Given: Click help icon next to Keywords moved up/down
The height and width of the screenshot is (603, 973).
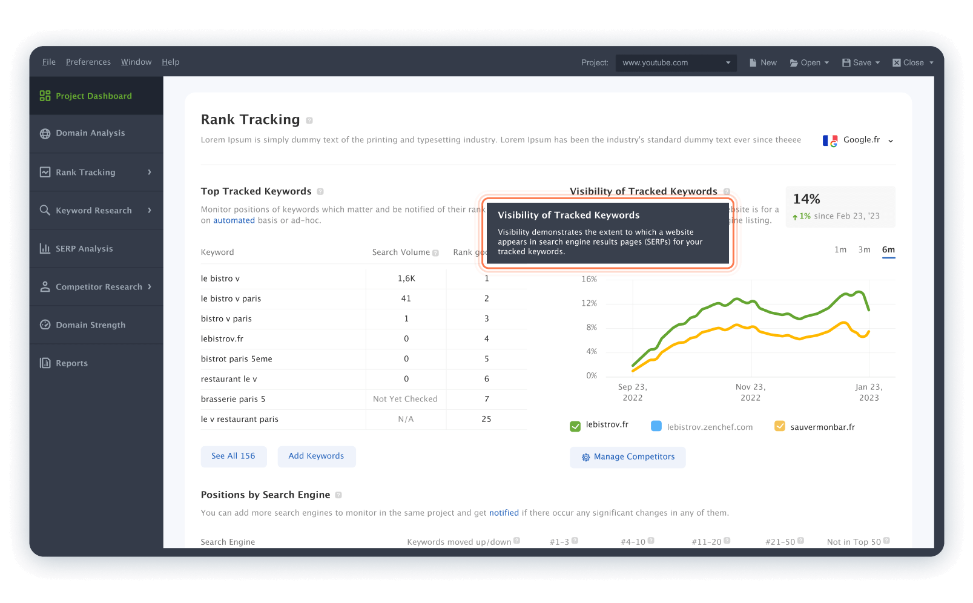Looking at the screenshot, I should (516, 541).
